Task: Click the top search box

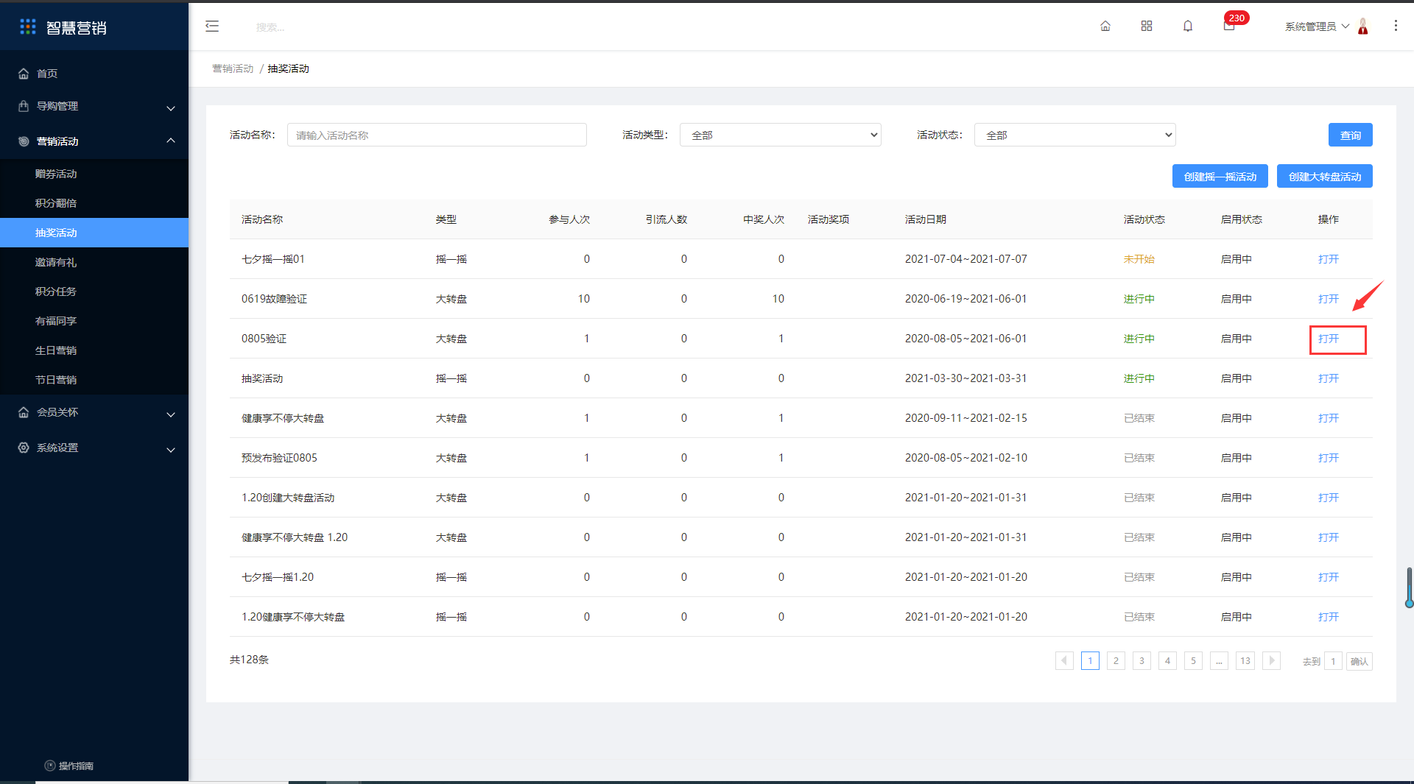Action: 271,27
